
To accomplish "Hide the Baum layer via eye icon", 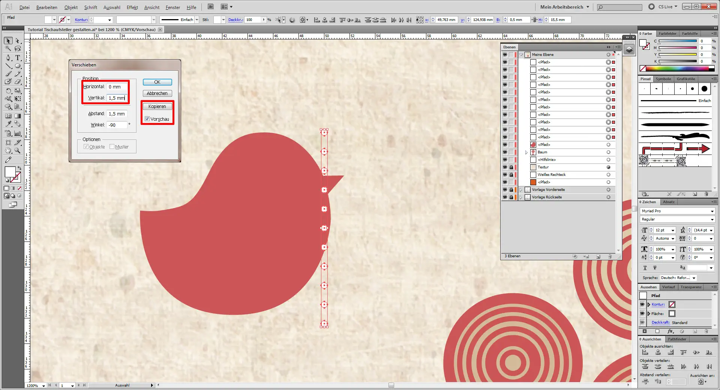I will (505, 152).
